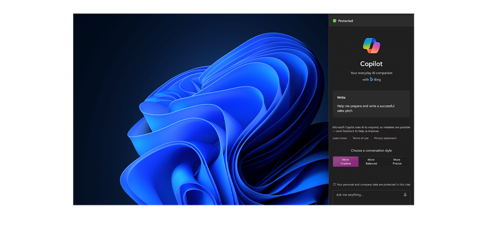Open the Terms of use link
The width and height of the screenshot is (487, 240).
tap(360, 138)
